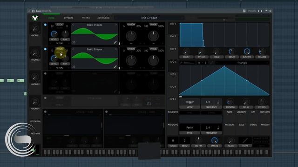Click the oscillator 2 Unison knob
This screenshot has height=167, width=298.
pos(131,60)
